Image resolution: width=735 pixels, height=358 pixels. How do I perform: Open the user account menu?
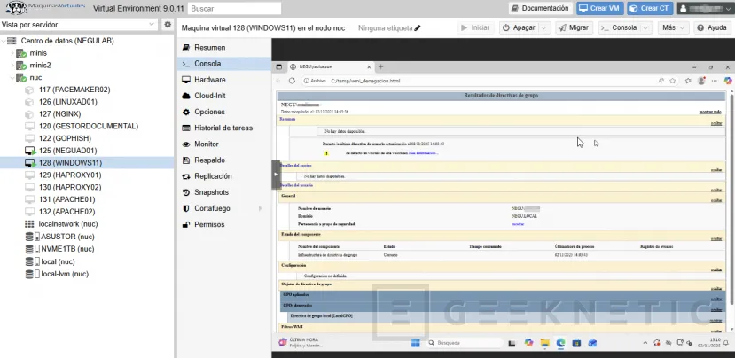tap(705, 9)
